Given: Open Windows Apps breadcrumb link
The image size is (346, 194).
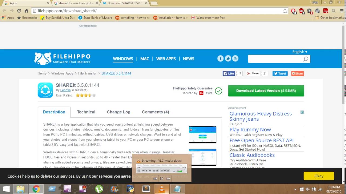Looking at the screenshot, I should click(x=62, y=73).
